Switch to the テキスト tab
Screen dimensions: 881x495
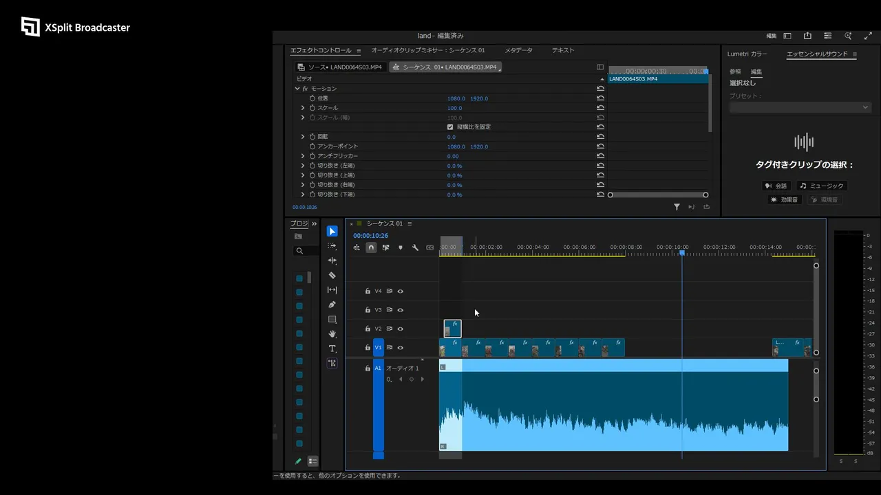pos(563,50)
